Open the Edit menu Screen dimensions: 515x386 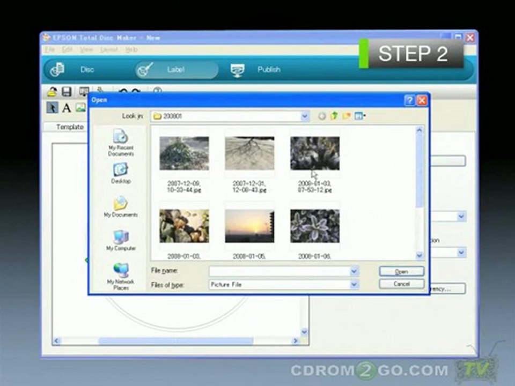67,49
